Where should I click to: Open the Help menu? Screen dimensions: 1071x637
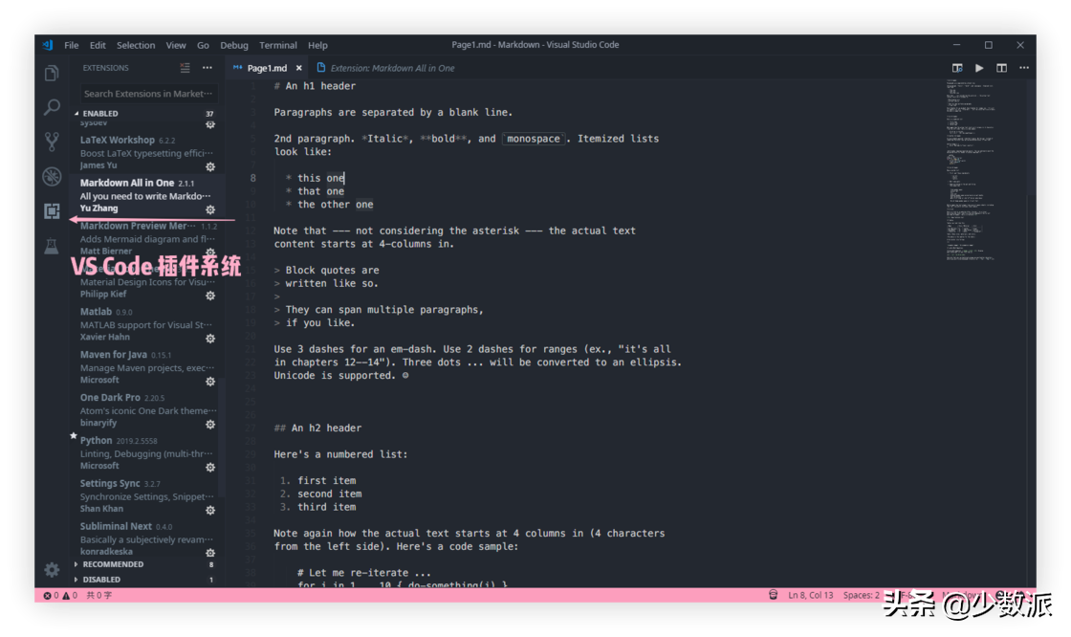click(317, 45)
